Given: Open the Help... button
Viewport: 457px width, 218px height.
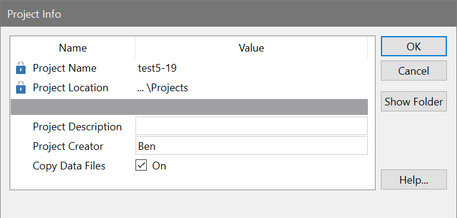Looking at the screenshot, I should pos(414,179).
